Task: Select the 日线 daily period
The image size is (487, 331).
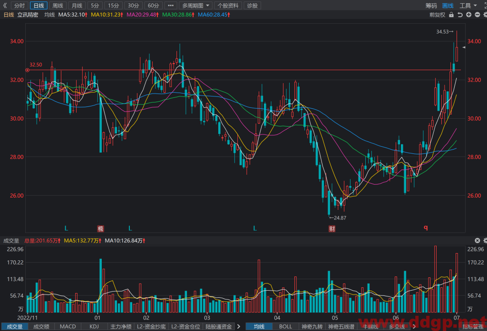Action: pyautogui.click(x=39, y=6)
